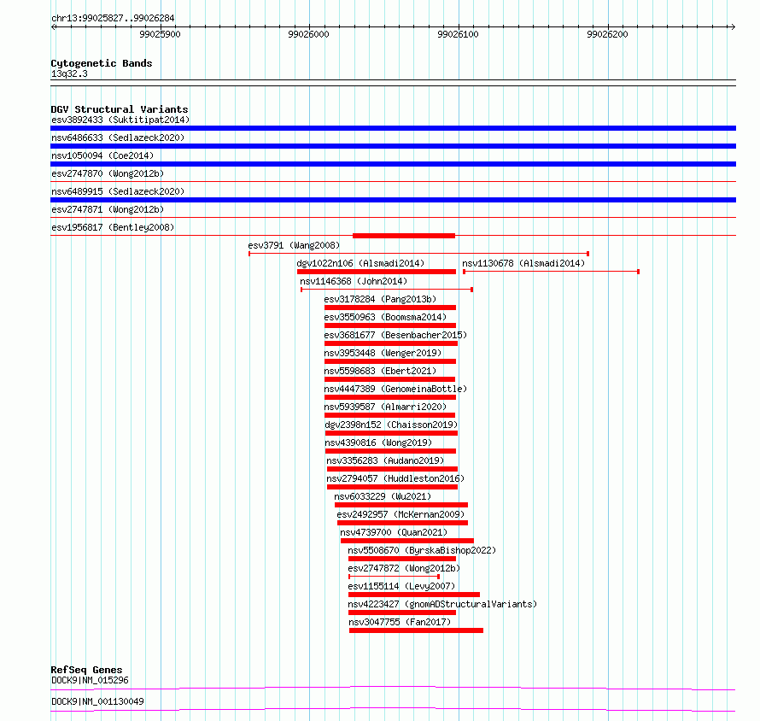Click the RefSeq Genes track heading
The width and height of the screenshot is (760, 721).
tap(86, 670)
